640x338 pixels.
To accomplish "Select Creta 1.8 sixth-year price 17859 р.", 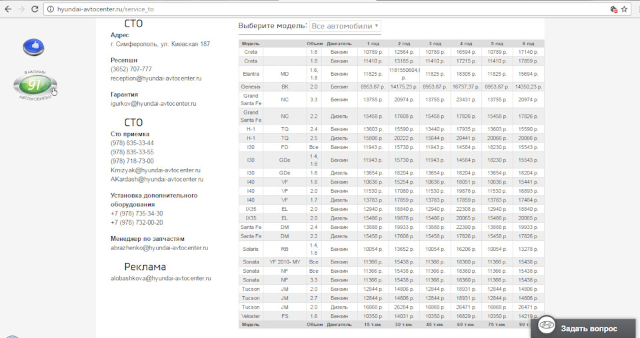I will coord(528,61).
